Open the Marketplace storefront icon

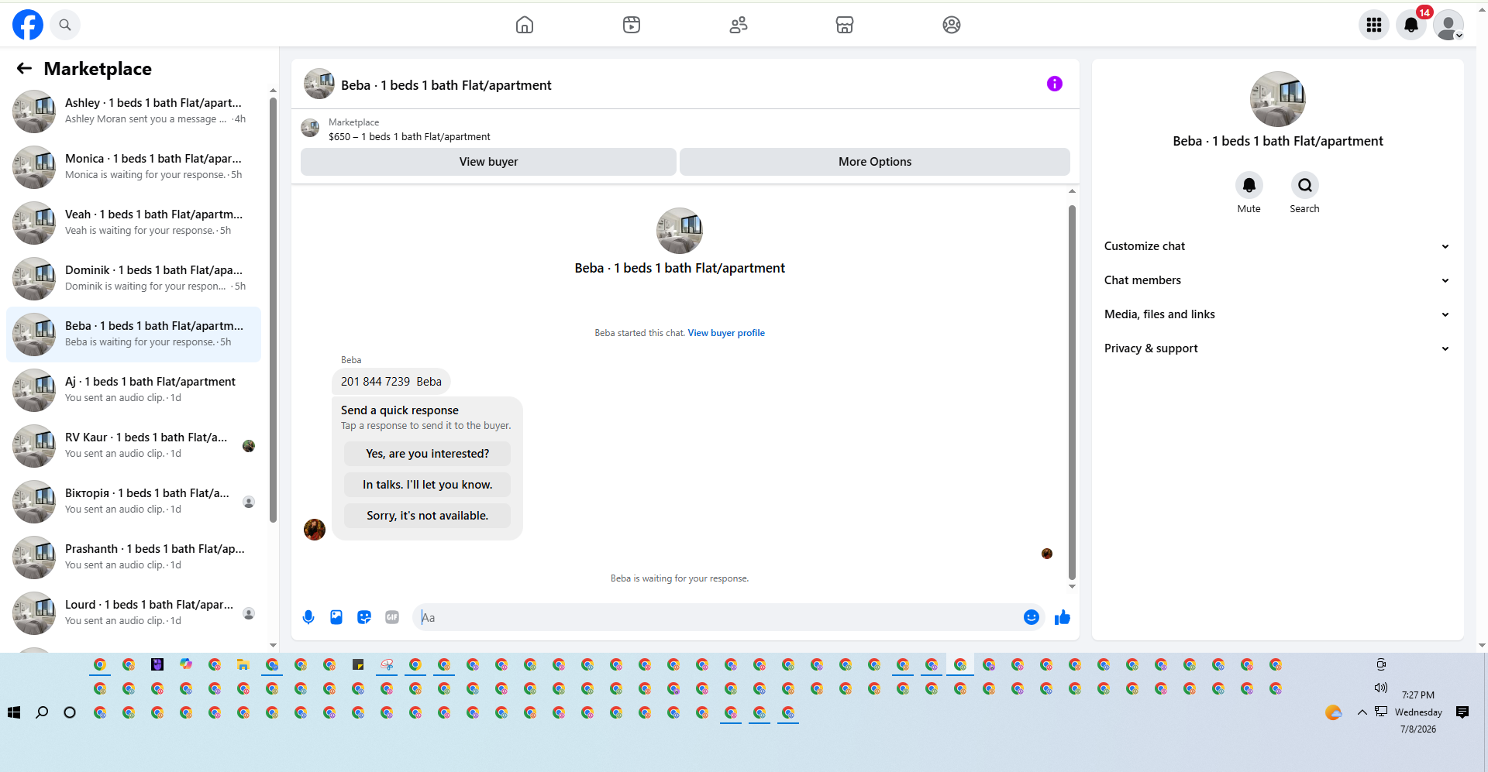point(845,25)
